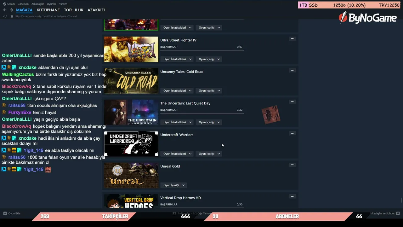Click the Uncanny Tales Cold Road cover thumbnail
Screen dimensions: 403x227
click(x=131, y=81)
